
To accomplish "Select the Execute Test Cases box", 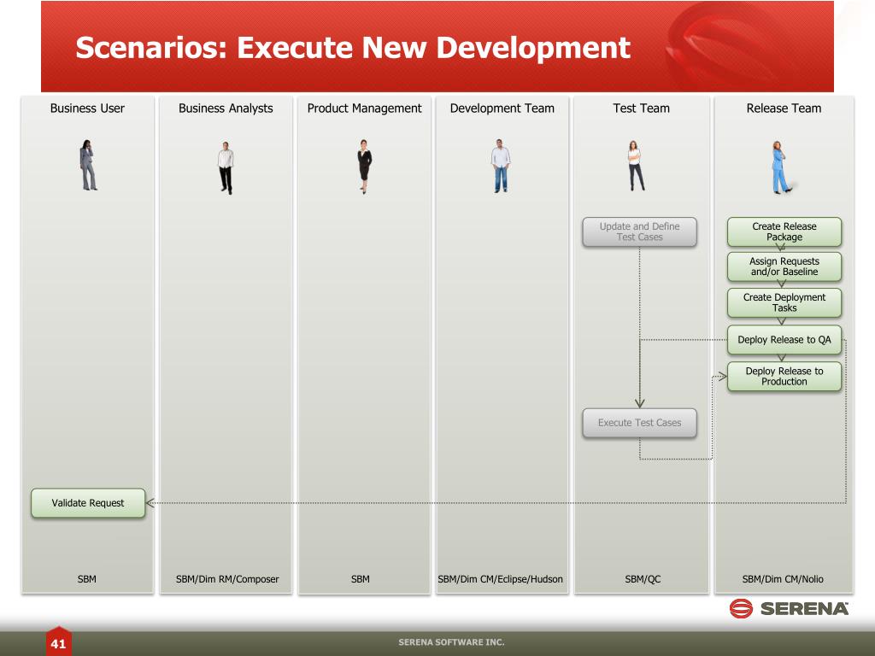I will 639,423.
